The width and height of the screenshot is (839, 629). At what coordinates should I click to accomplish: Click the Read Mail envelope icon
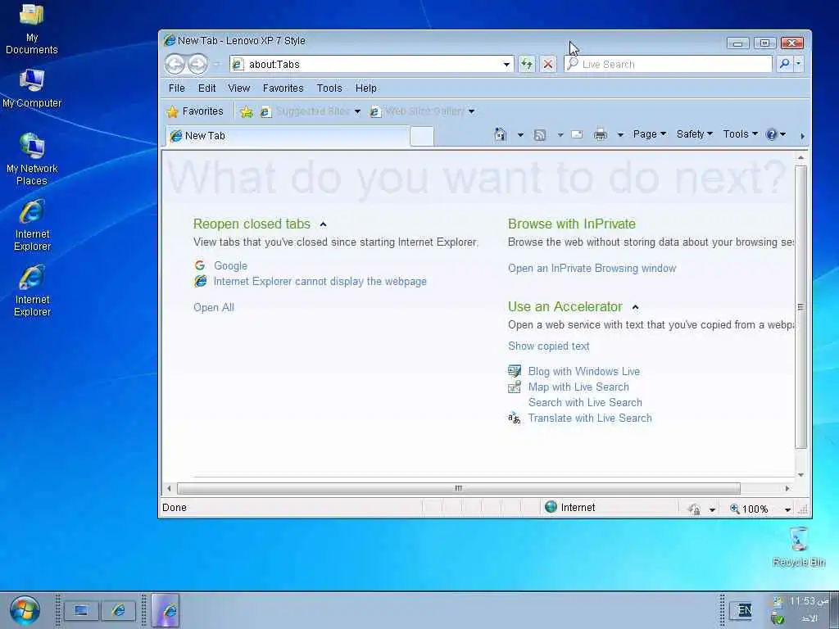click(x=577, y=134)
